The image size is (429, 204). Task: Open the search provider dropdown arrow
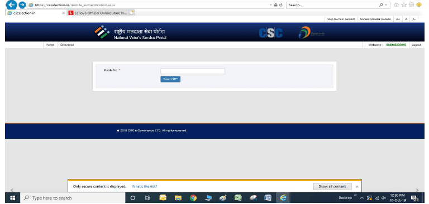pos(386,5)
